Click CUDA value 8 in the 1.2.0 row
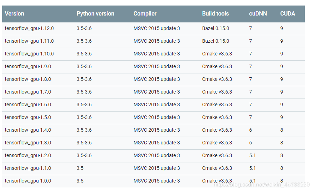Image resolution: width=313 pixels, height=191 pixels. 282,155
